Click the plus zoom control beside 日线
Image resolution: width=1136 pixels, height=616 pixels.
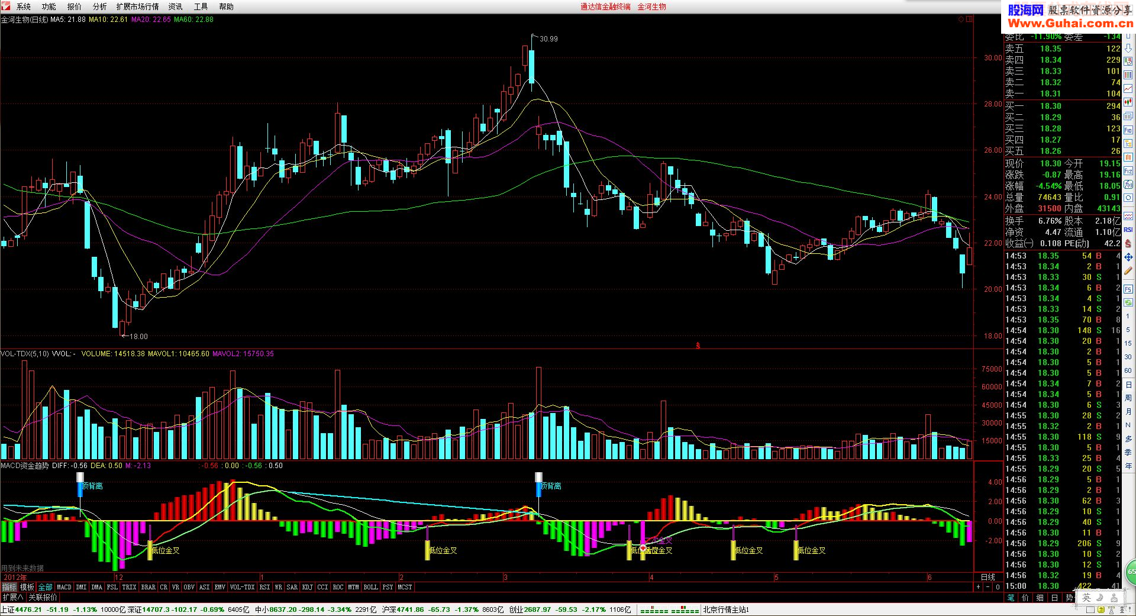click(978, 587)
